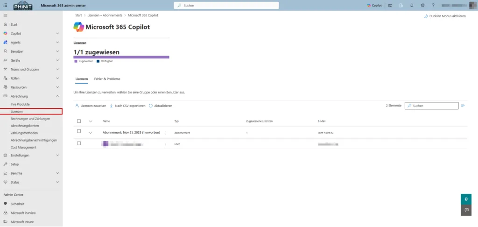This screenshot has height=227, width=478.
Task: Click Aktualisieren refresh button
Action: point(161,106)
